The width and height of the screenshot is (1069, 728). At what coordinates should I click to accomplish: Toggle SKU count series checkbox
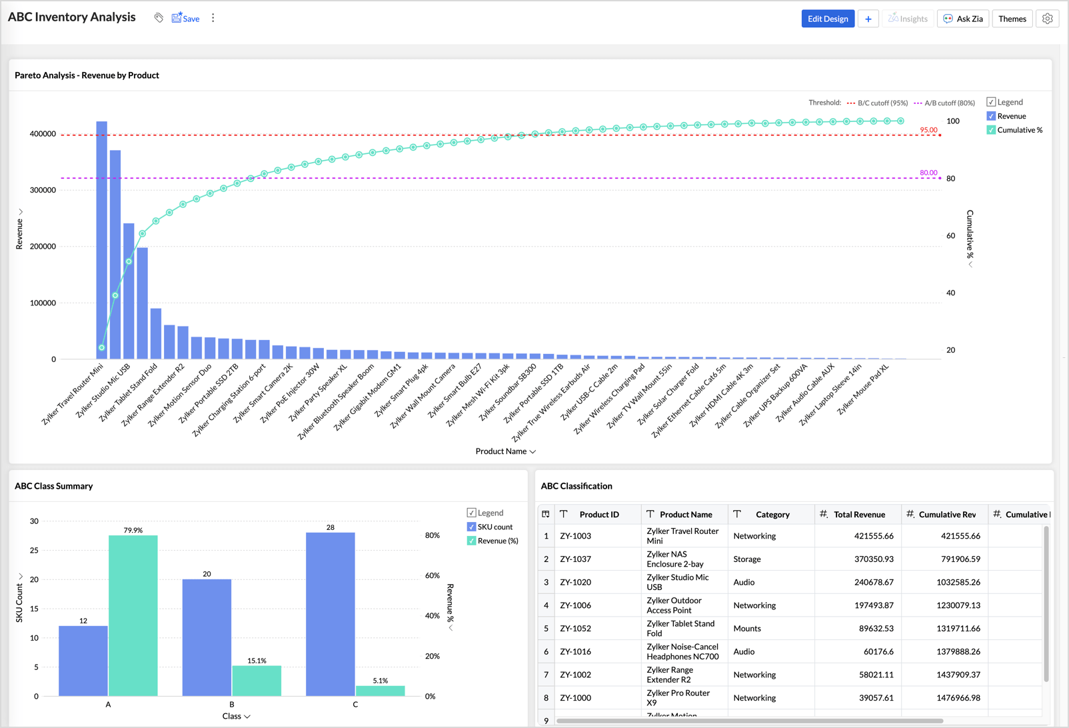[471, 527]
